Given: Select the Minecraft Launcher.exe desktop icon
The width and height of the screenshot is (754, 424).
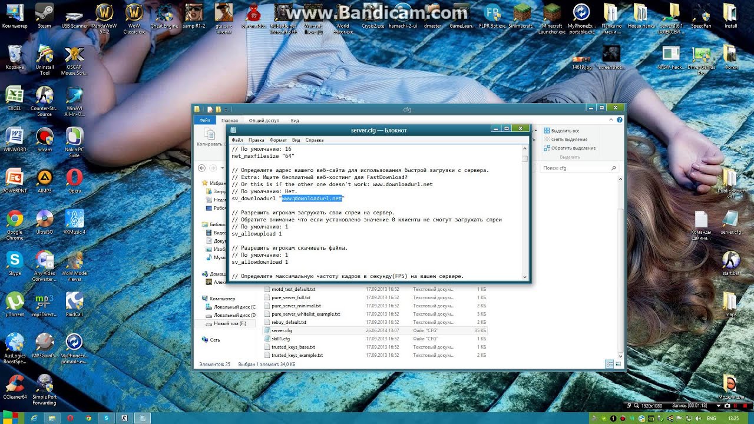Looking at the screenshot, I should pos(552,19).
